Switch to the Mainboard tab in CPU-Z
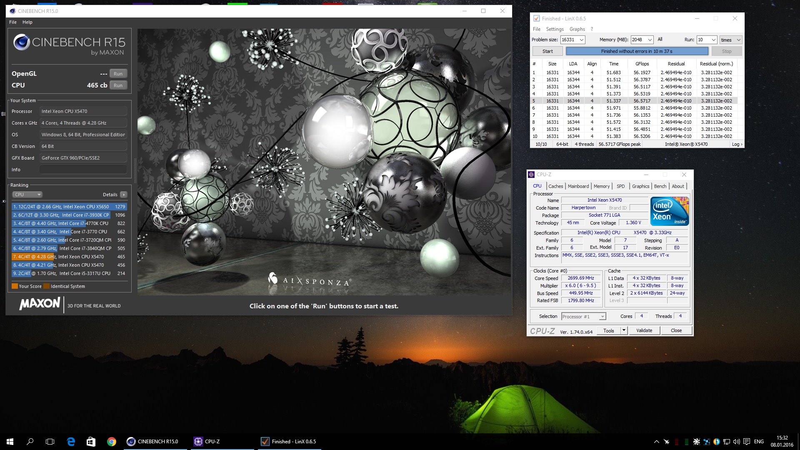Screen dimensions: 800x450 [578, 186]
